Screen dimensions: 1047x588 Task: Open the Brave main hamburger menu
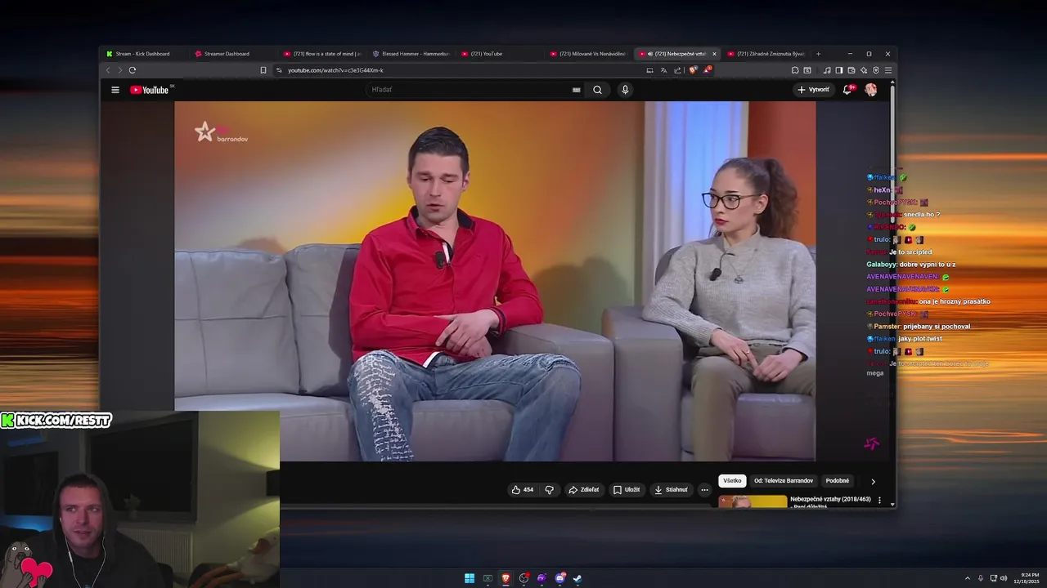tap(888, 70)
